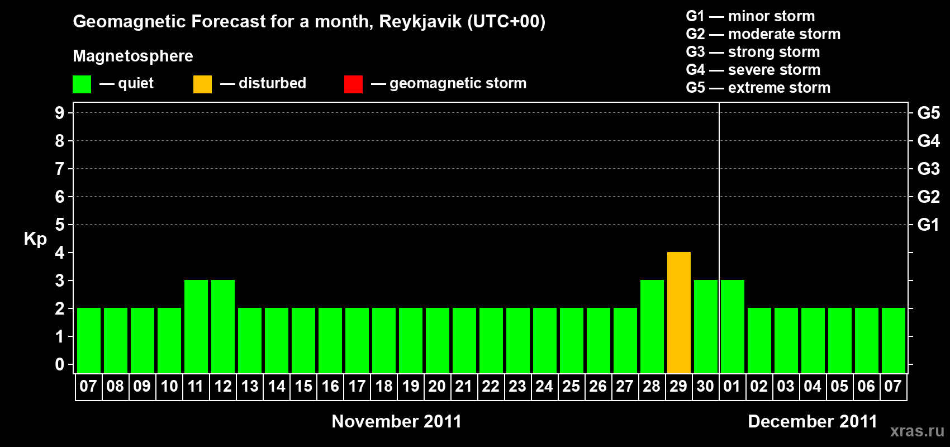Click the Kp axis label
This screenshot has height=447, width=950.
point(35,239)
